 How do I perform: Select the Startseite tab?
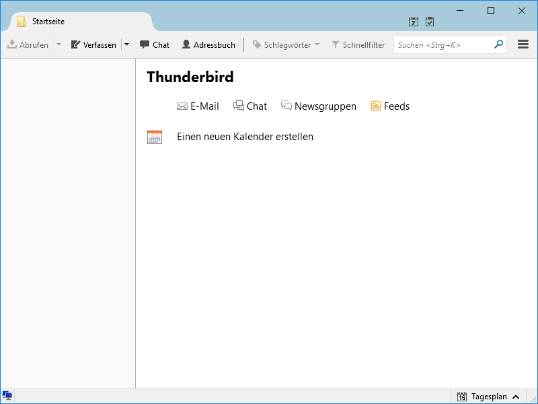(x=81, y=22)
